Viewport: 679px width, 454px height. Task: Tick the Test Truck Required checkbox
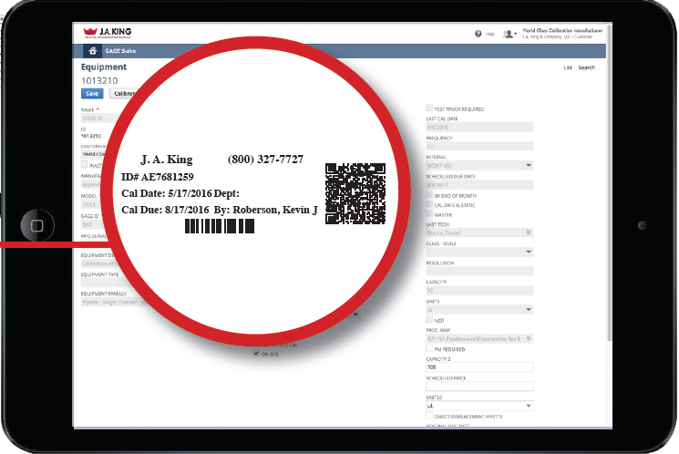coord(429,108)
